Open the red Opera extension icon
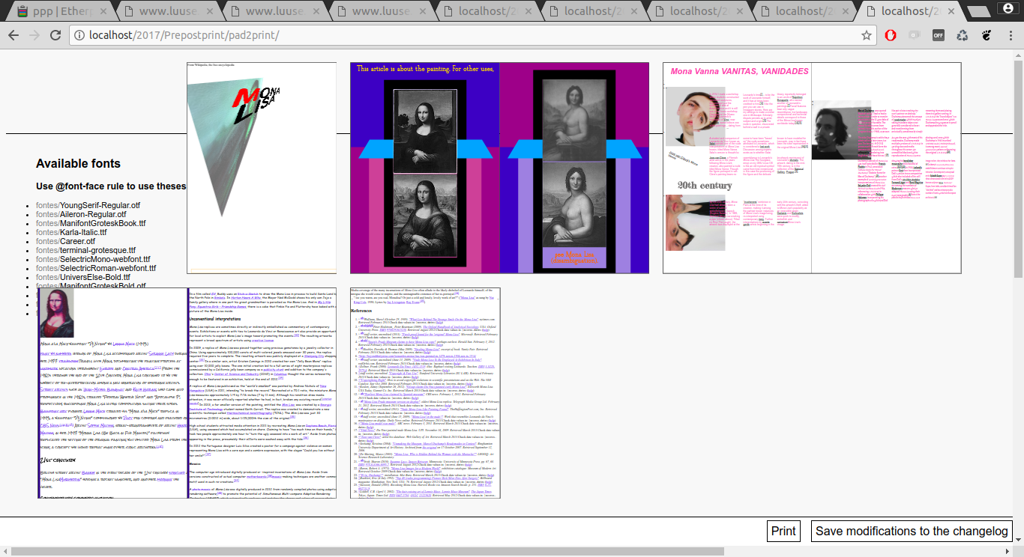 coord(891,35)
